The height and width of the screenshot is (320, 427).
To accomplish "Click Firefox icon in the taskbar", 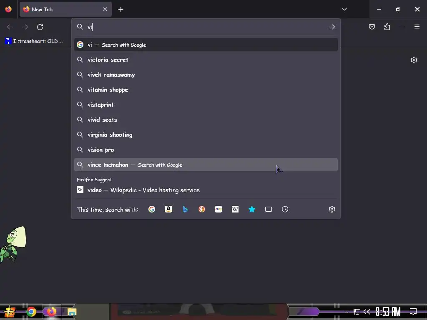I will (51, 312).
